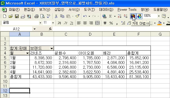Select the Format Painter brush
Viewport: 170px width, 98px height.
pyautogui.click(x=77, y=16)
